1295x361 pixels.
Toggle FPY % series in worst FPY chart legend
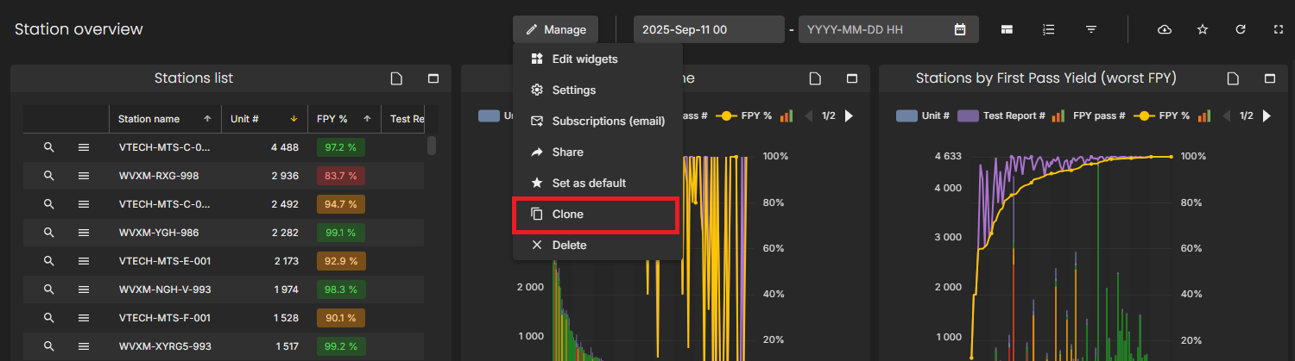1161,115
